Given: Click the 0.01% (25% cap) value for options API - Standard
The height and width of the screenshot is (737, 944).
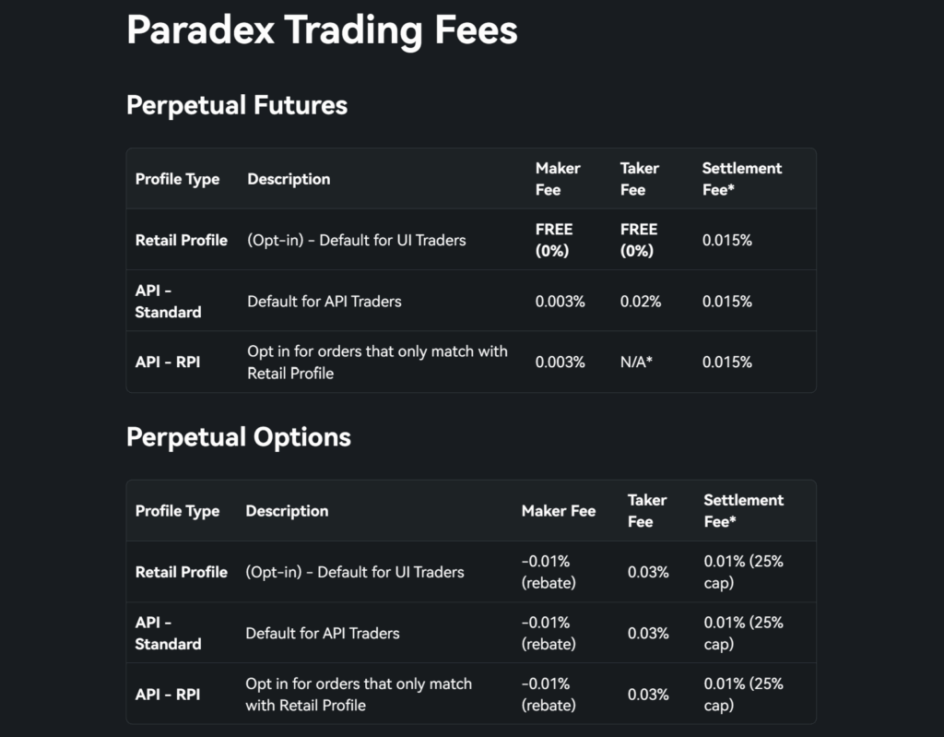Looking at the screenshot, I should pos(743,633).
